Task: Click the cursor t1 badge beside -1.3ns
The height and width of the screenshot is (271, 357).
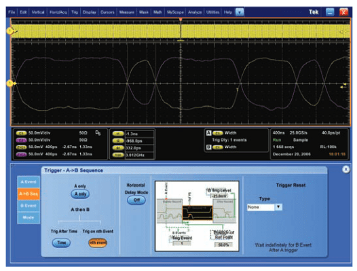Action: (x=118, y=134)
